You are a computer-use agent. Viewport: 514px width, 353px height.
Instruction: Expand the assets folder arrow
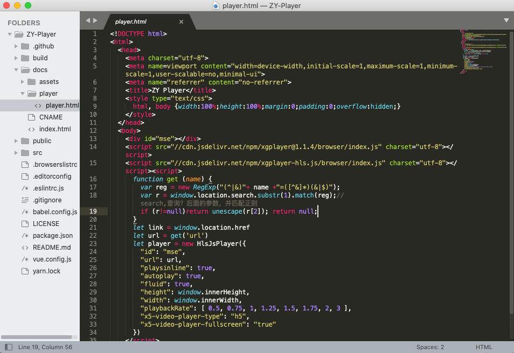click(x=22, y=82)
